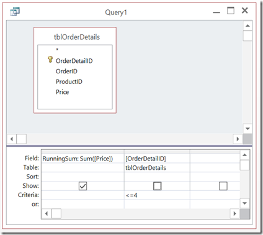Click the design grid scroll left arrow

click(47, 213)
